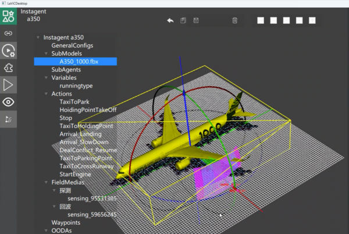Select the TaxiToPark action
This screenshot has height=234, width=349.
pyautogui.click(x=74, y=102)
